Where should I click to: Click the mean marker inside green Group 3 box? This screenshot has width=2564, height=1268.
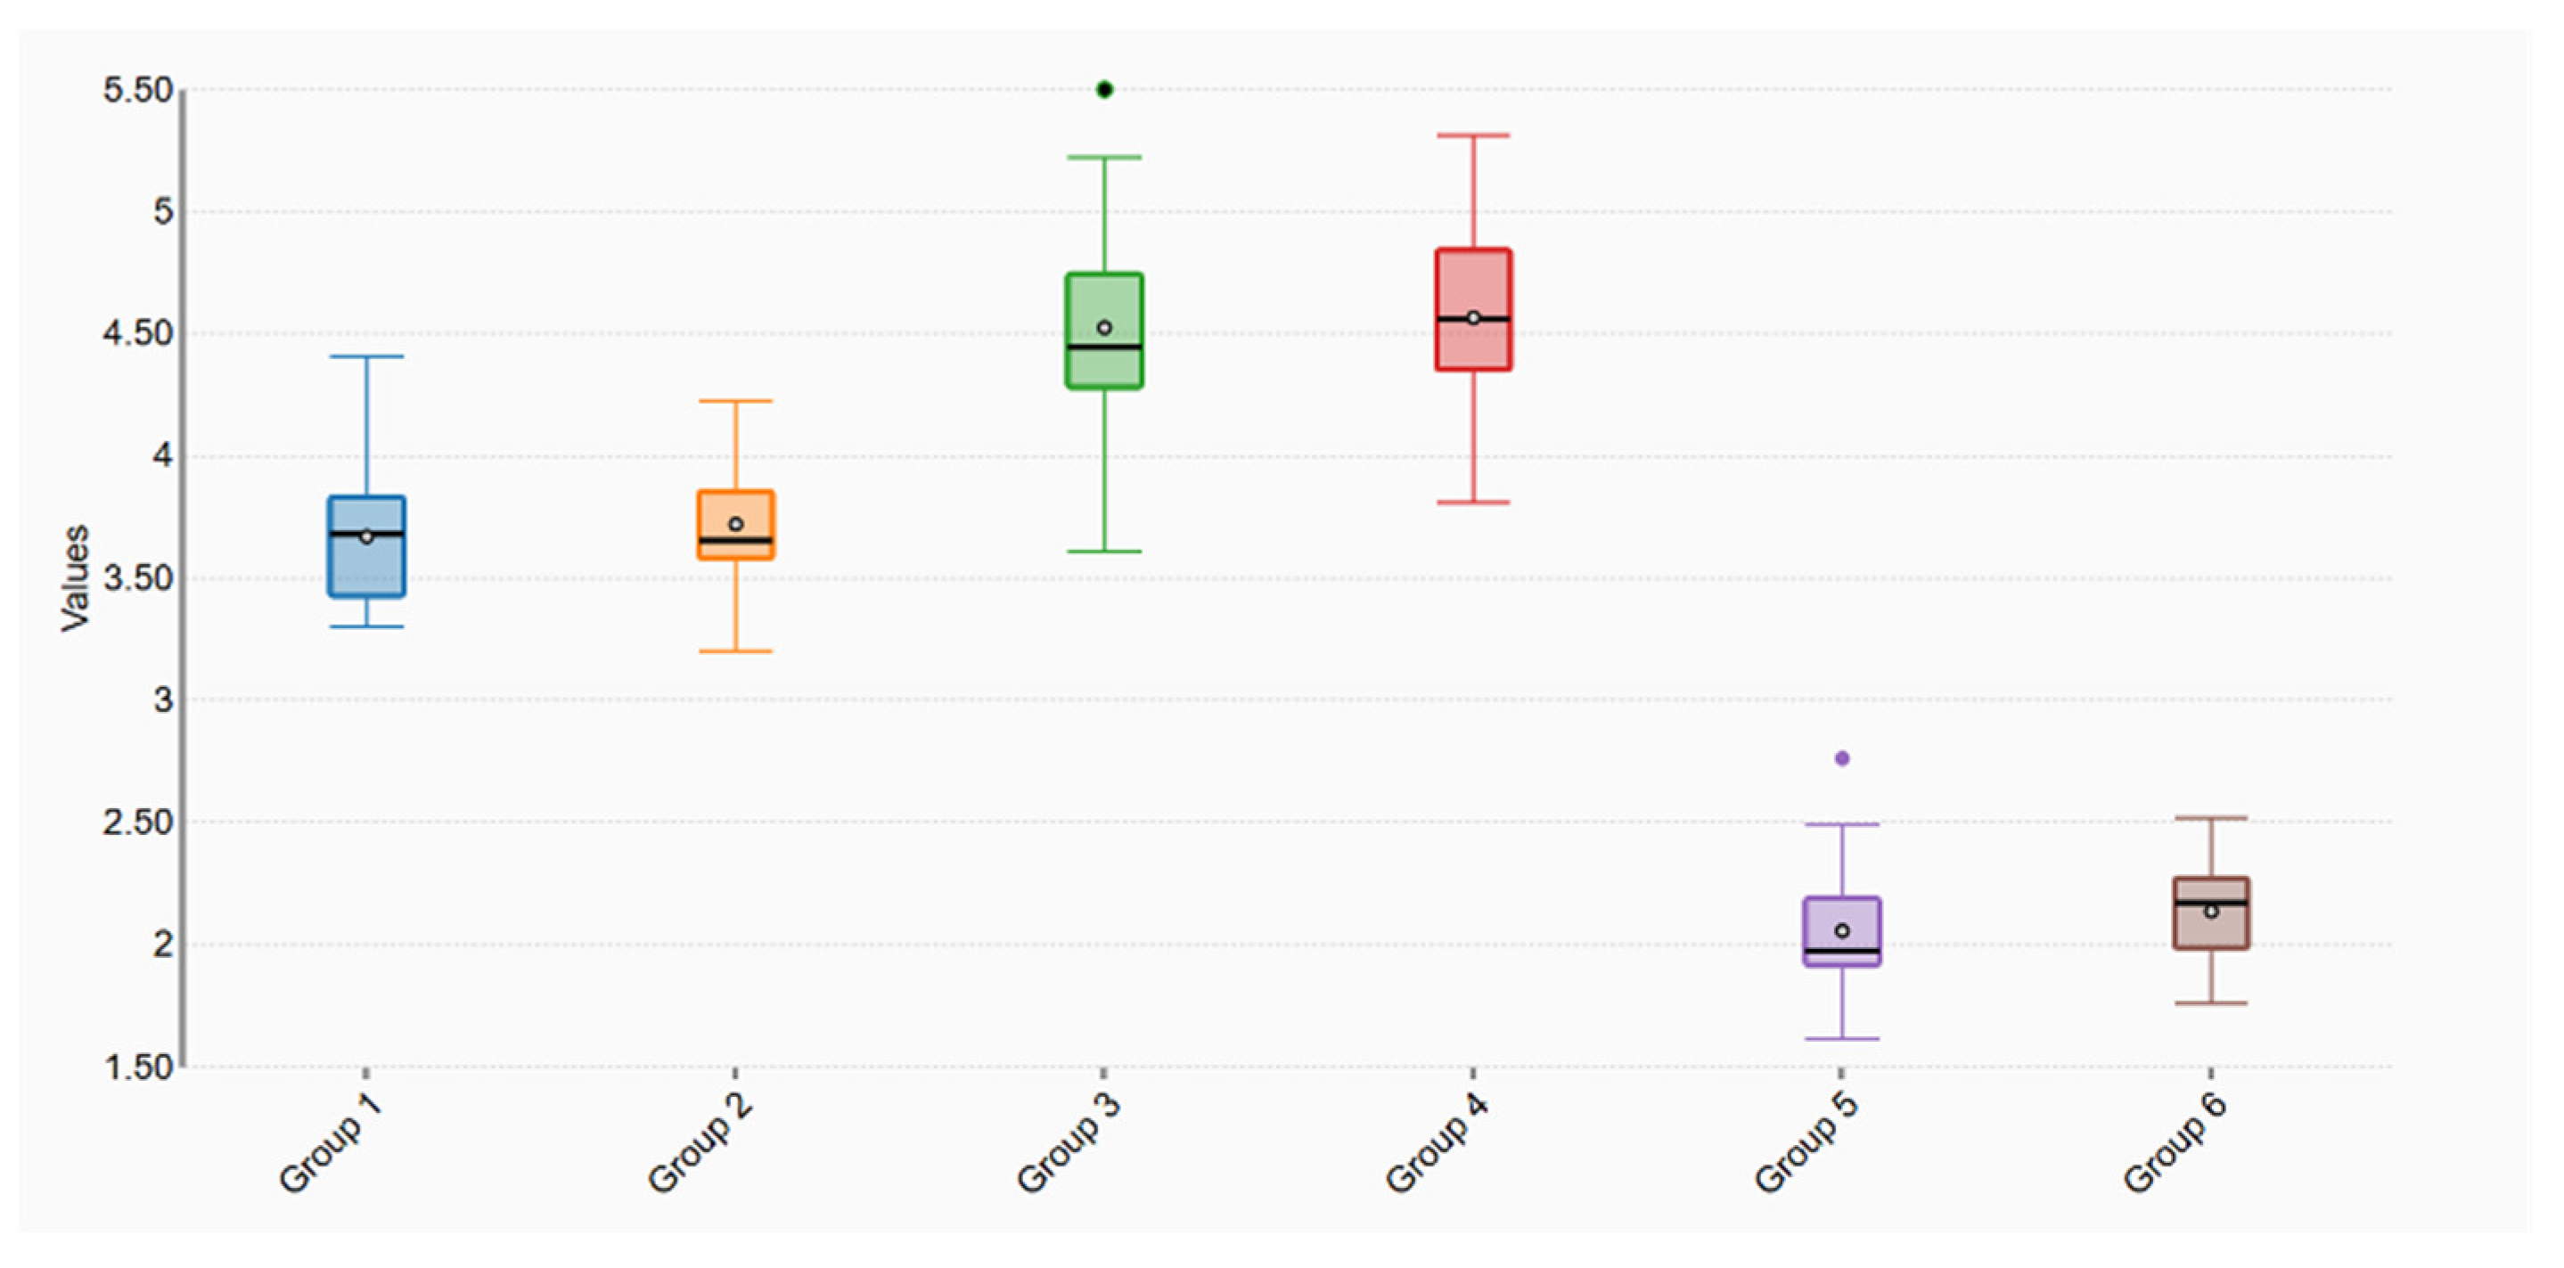[1104, 327]
